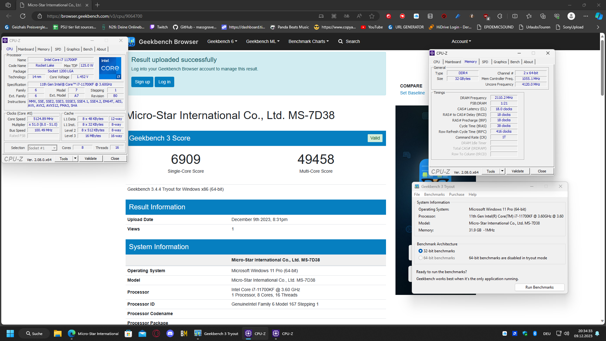Switch to SPD tab in left CPU-Z
The image size is (606, 341).
pyautogui.click(x=58, y=49)
